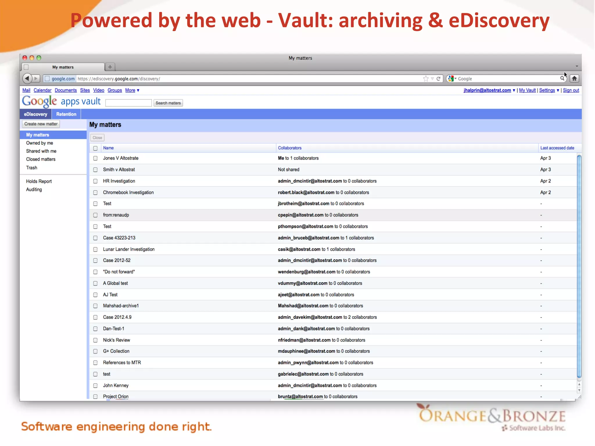Sort by the Name column header
This screenshot has width=595, height=446.
pyautogui.click(x=108, y=148)
